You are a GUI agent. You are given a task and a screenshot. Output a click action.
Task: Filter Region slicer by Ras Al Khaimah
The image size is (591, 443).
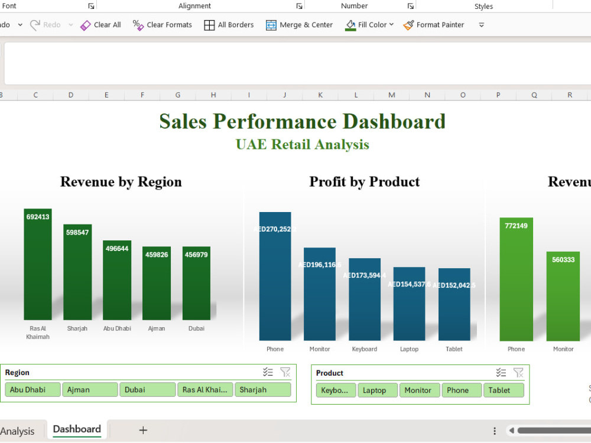point(205,389)
